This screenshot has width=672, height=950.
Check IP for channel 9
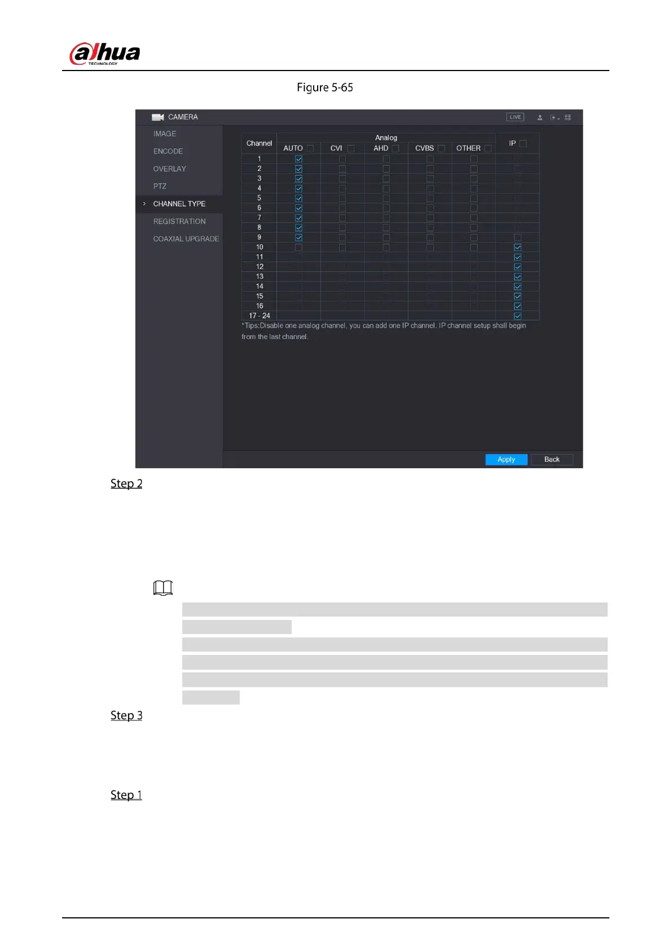click(517, 237)
